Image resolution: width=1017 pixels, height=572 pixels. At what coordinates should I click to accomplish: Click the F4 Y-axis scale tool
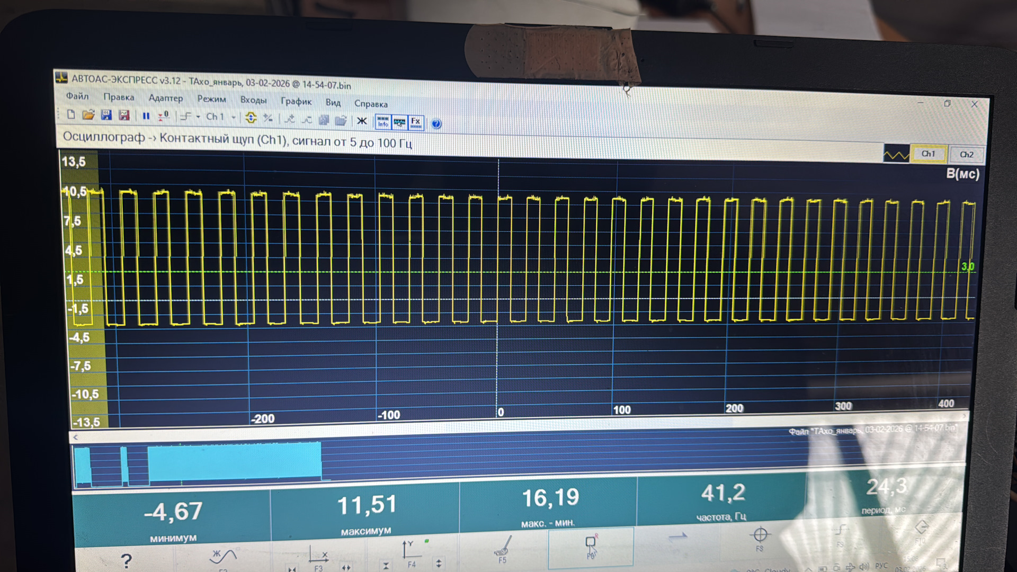click(x=411, y=553)
